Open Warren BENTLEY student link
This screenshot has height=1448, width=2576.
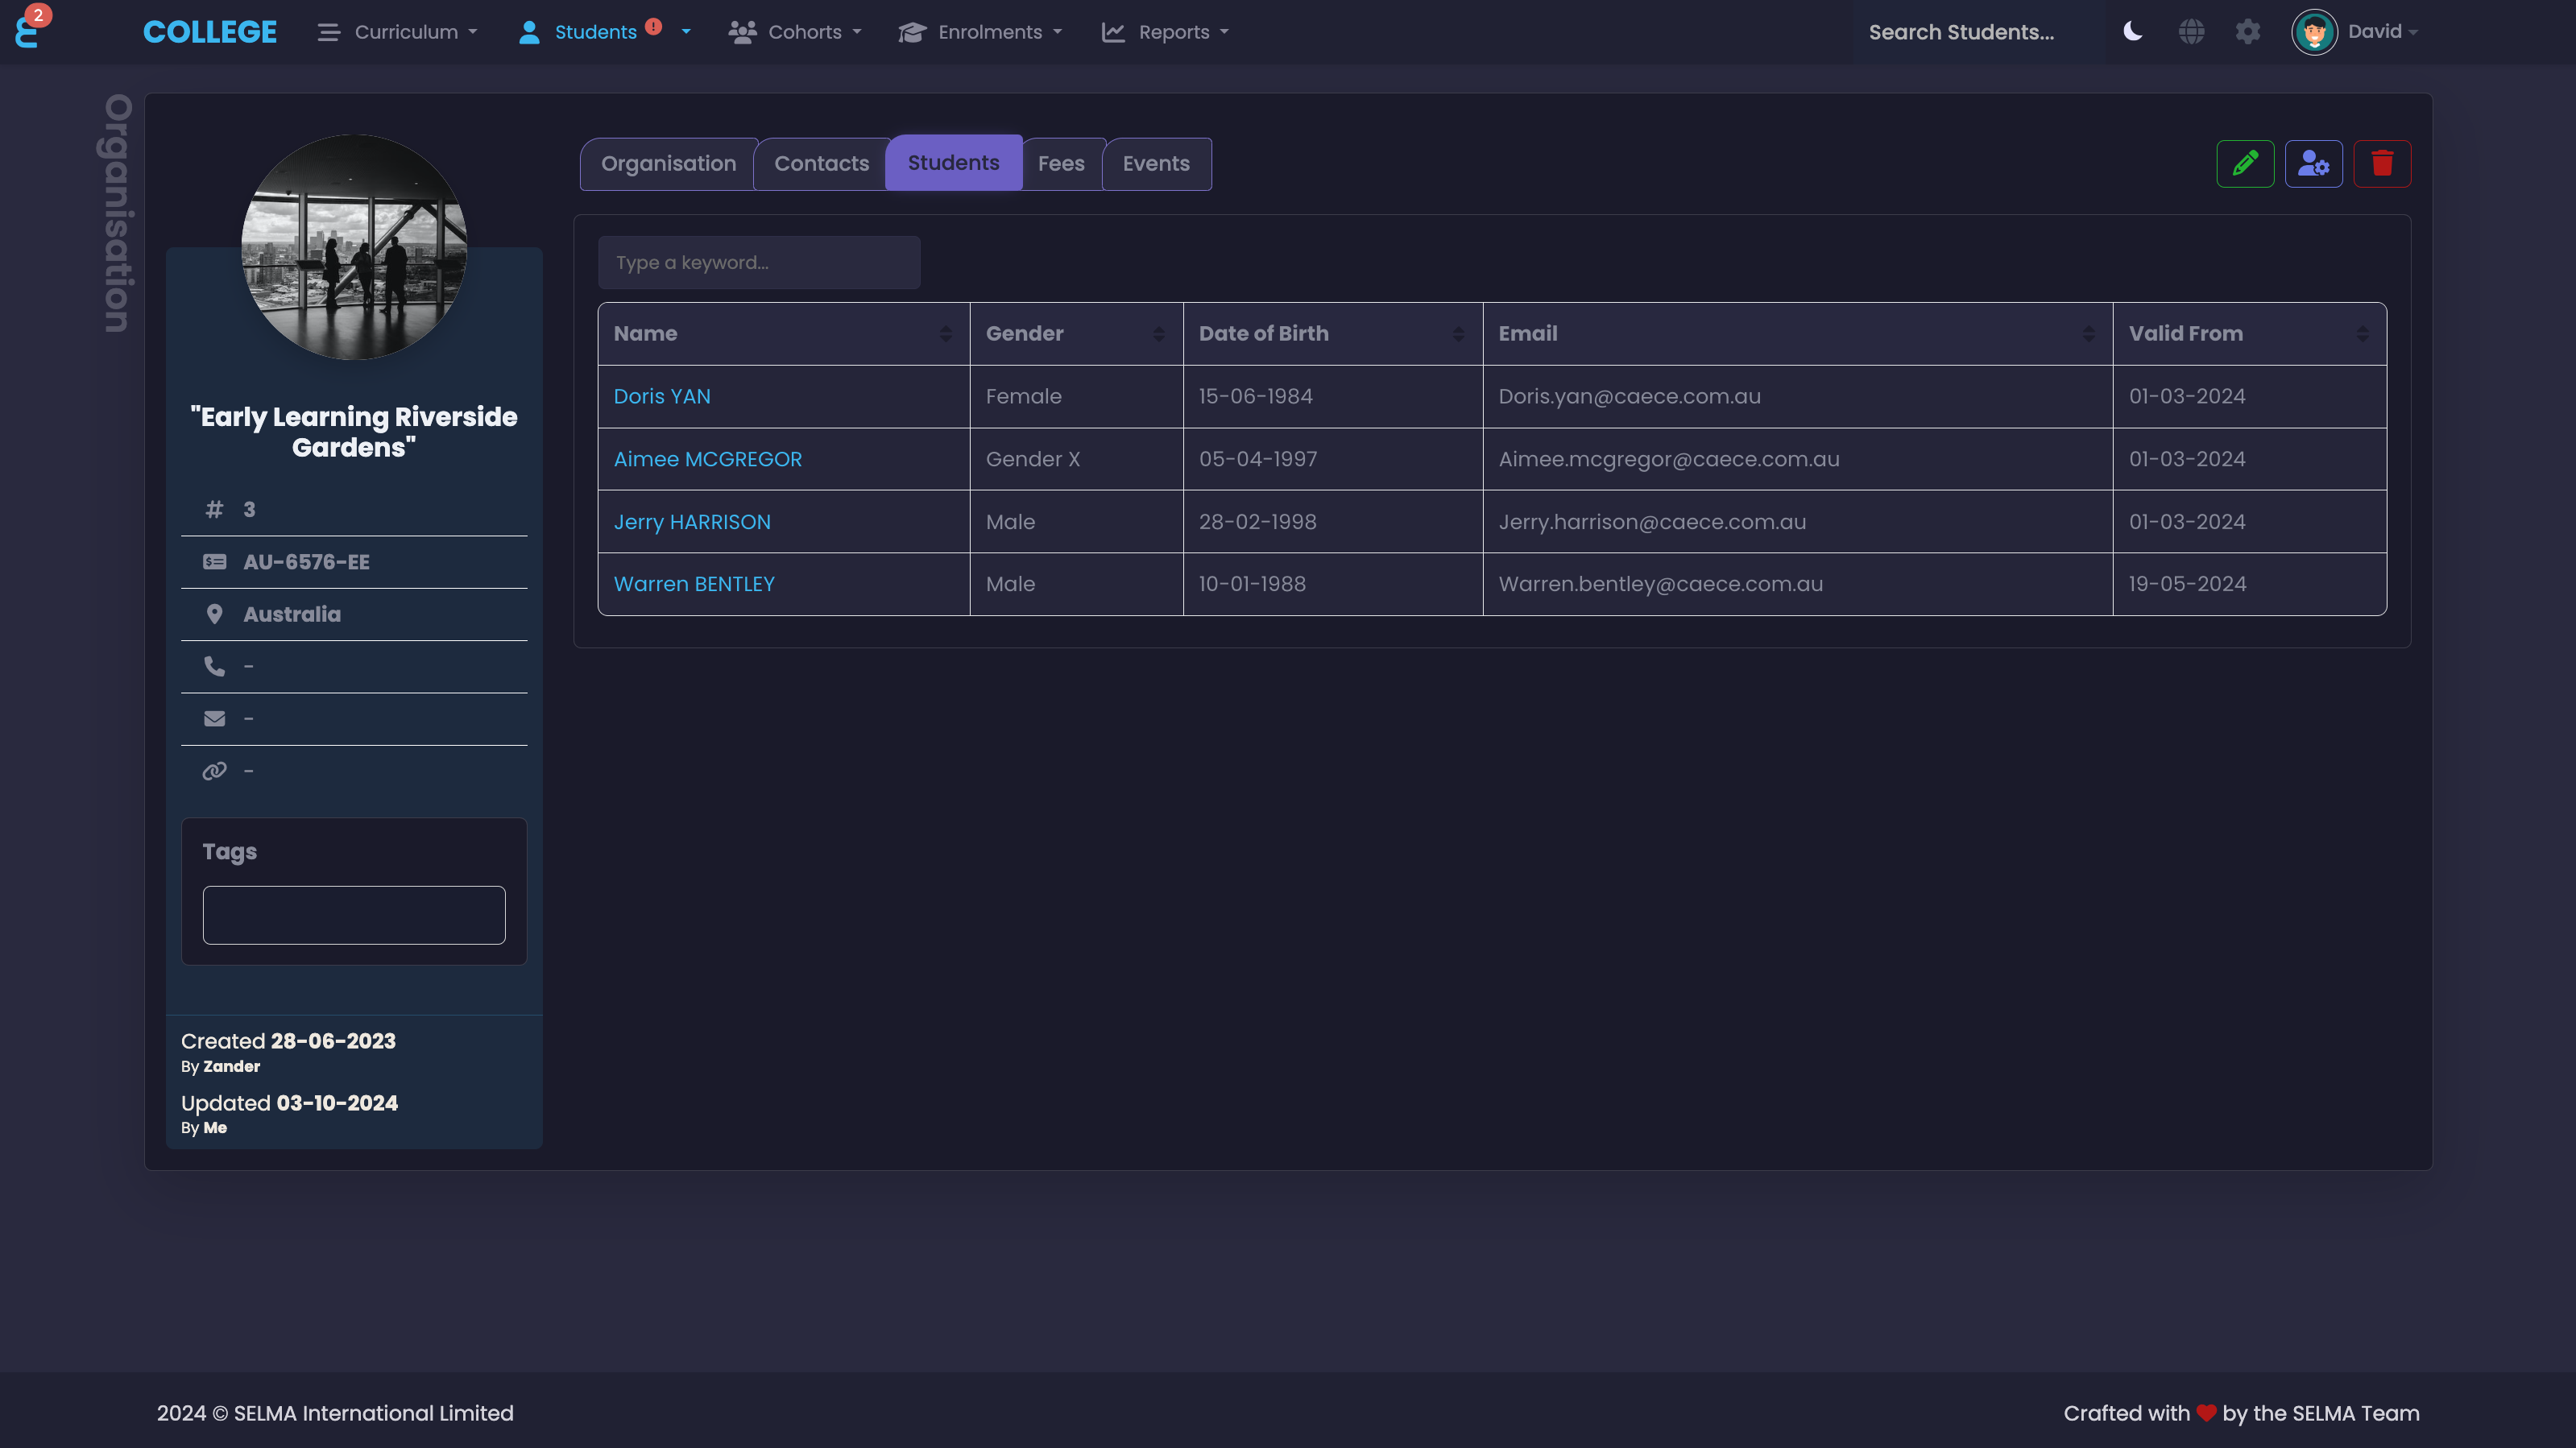[x=693, y=584]
